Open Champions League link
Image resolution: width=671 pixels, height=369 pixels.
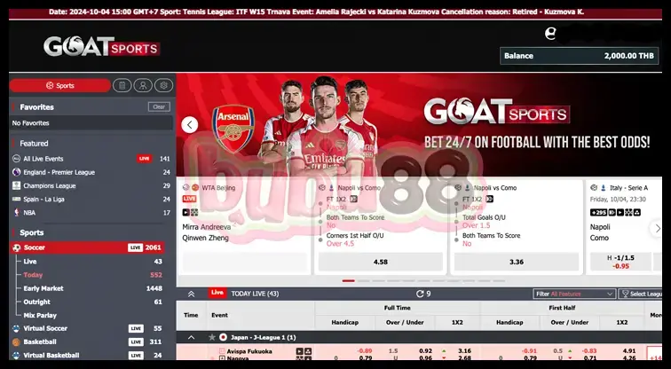[49, 186]
